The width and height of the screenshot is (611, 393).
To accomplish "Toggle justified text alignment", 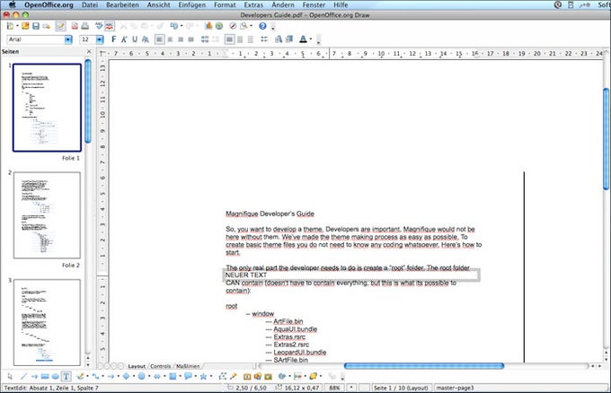I will coord(190,39).
